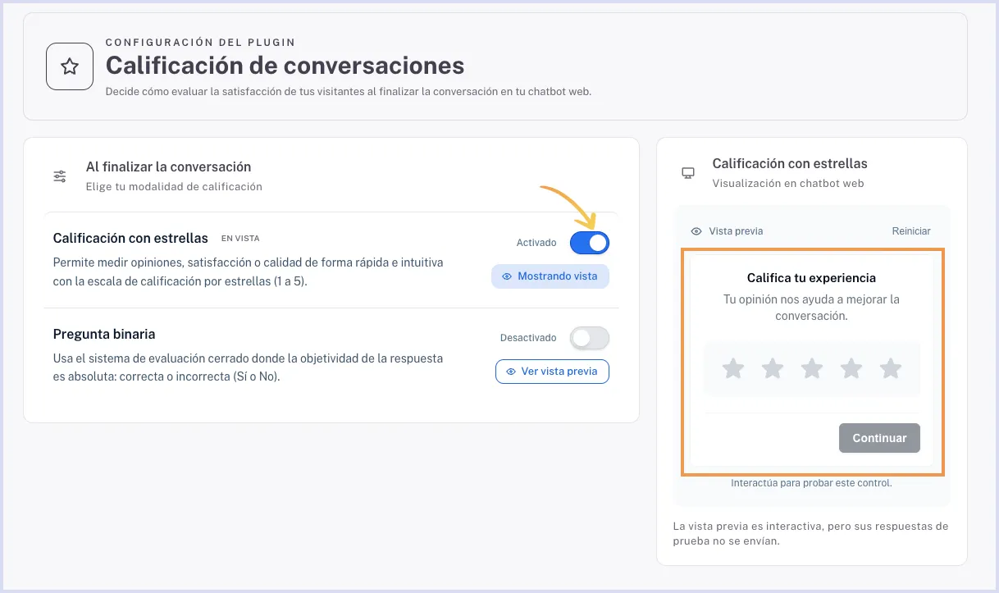
Task: Select the third star in rating preview
Action: (x=812, y=369)
